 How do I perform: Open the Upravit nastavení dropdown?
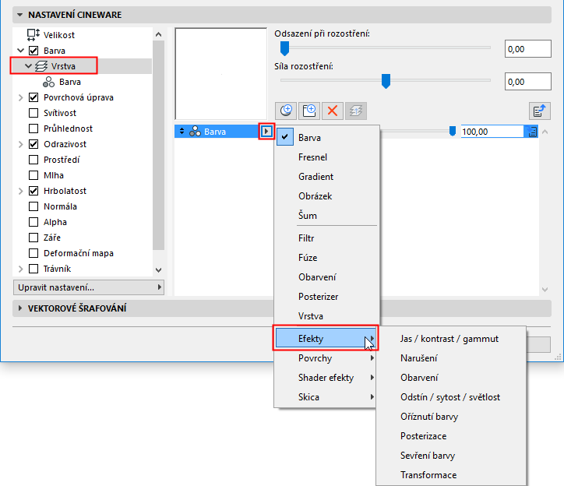click(89, 287)
